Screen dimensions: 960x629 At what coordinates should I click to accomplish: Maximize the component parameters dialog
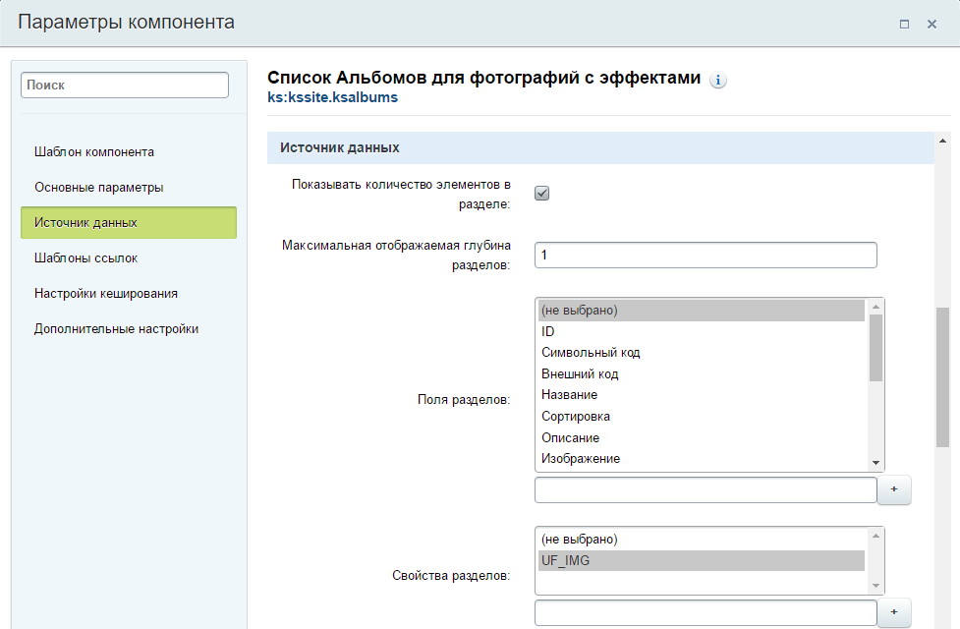point(904,24)
